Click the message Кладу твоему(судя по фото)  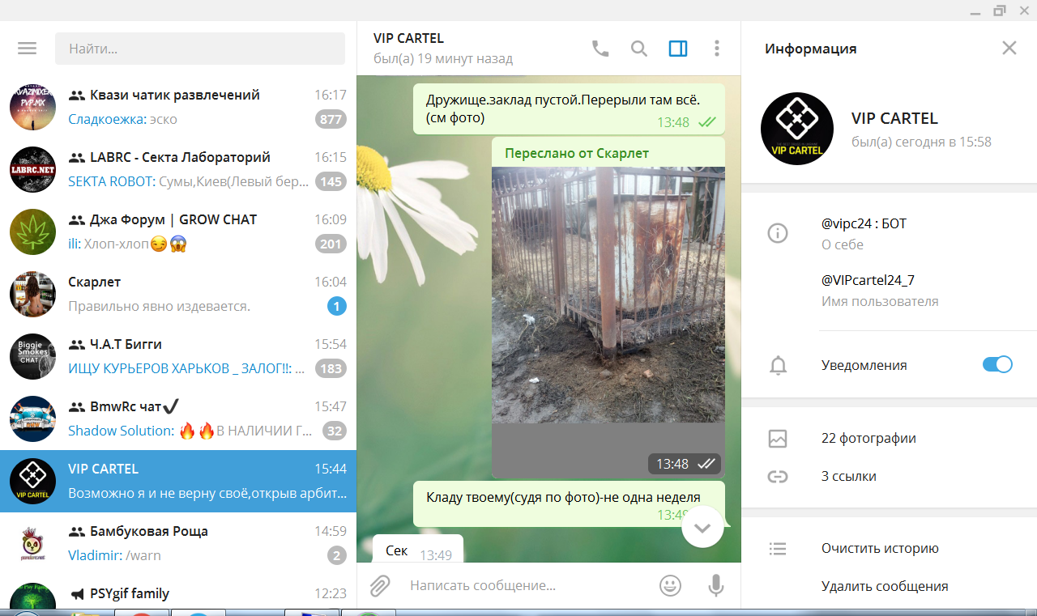pyautogui.click(x=569, y=505)
